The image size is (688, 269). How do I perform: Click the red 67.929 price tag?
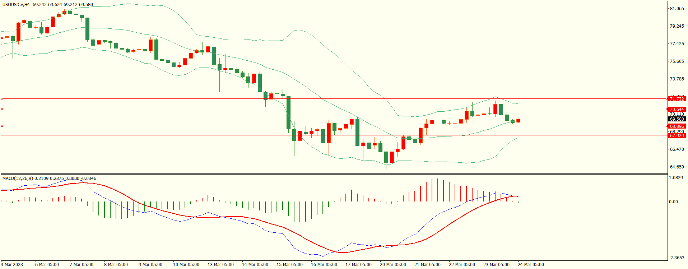677,135
